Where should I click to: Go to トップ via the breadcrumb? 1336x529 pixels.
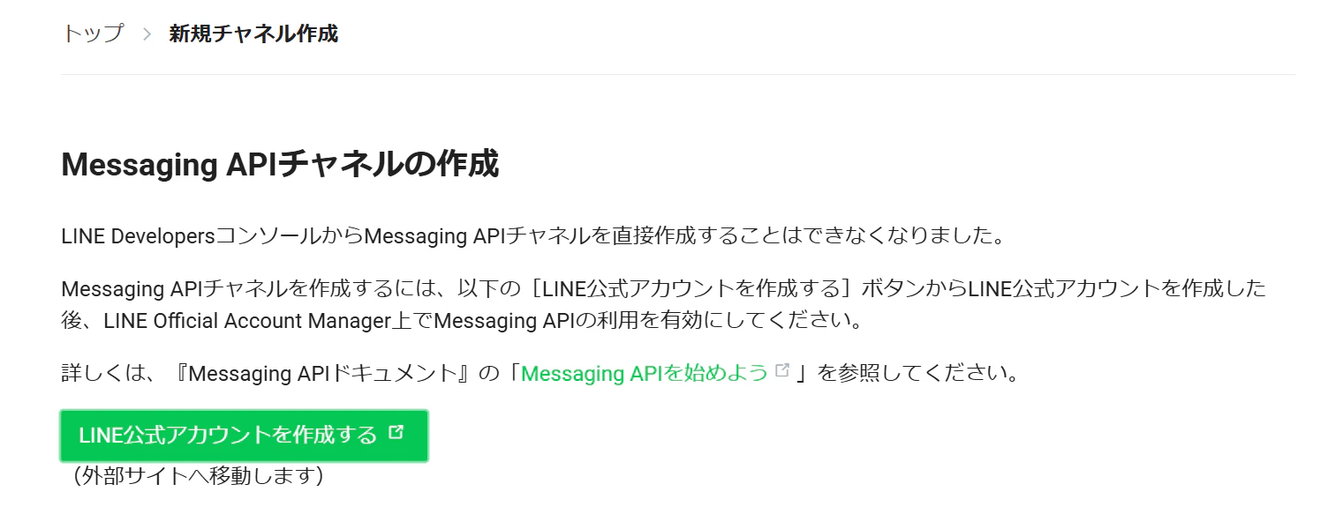tap(93, 34)
